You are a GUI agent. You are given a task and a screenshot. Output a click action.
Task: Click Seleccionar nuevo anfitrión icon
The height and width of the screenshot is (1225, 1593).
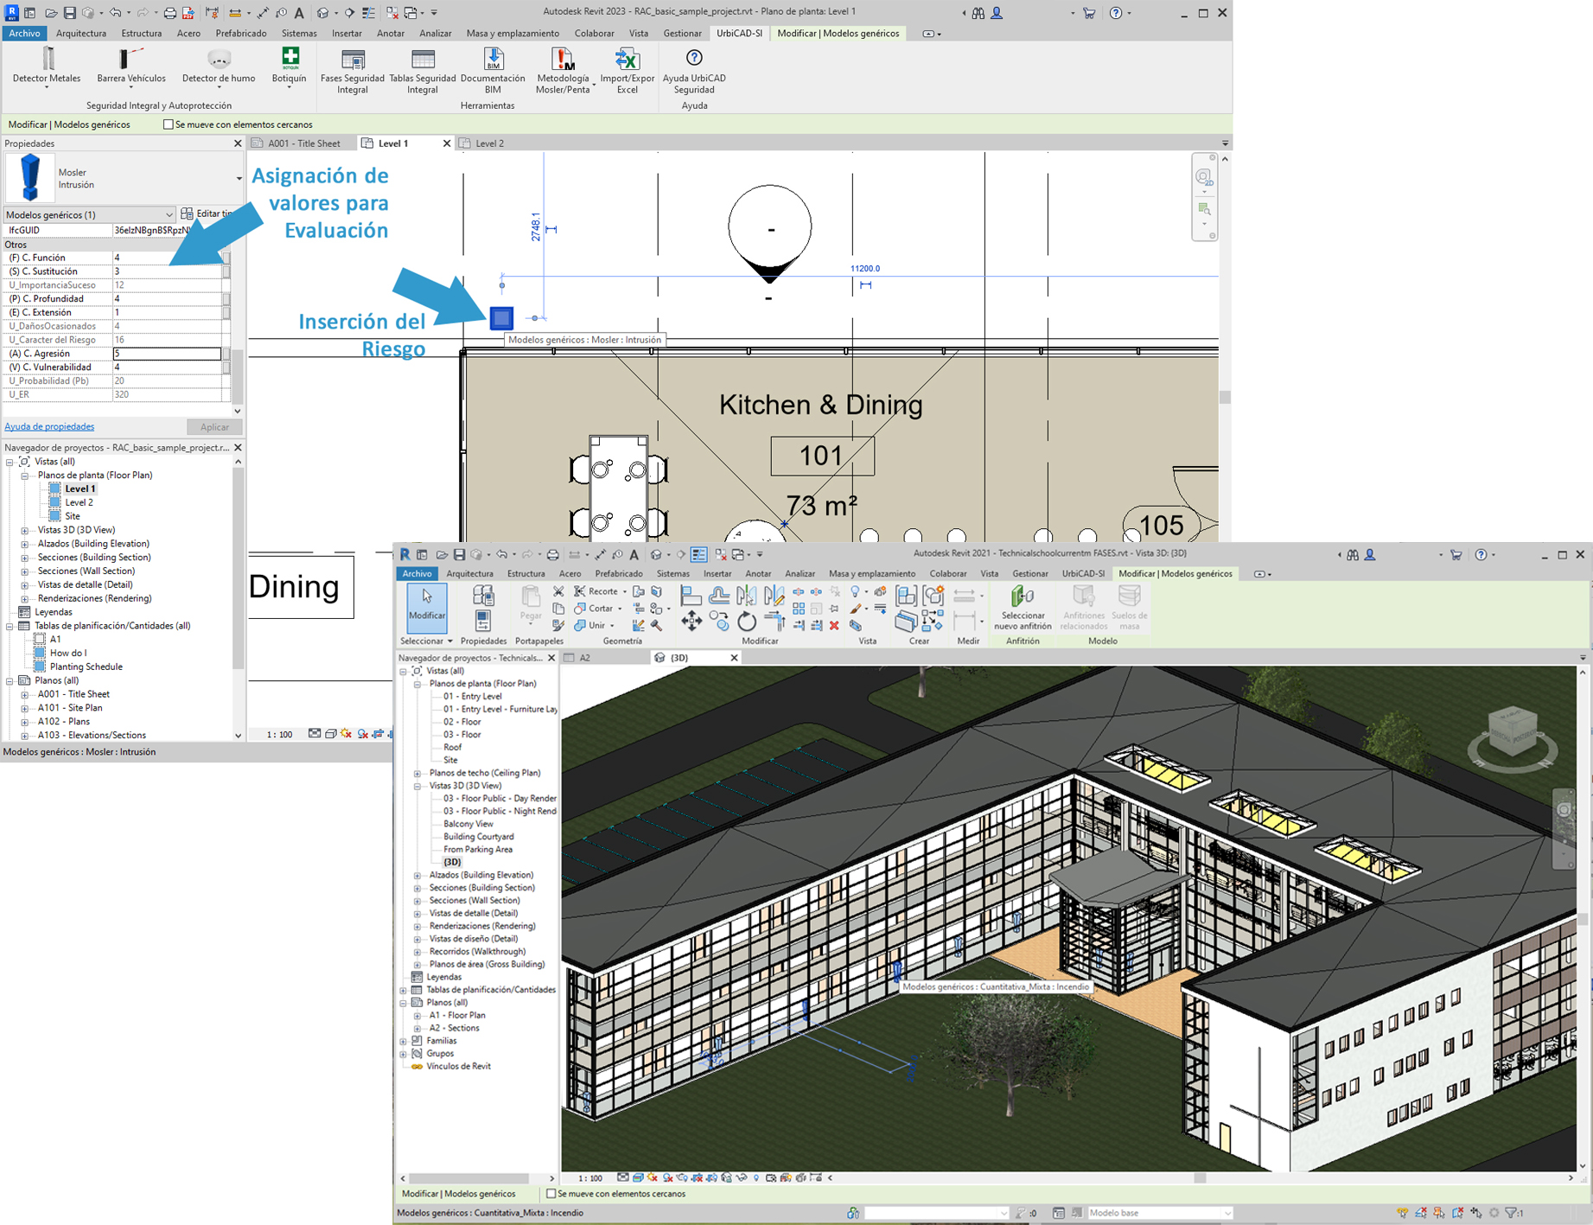pyautogui.click(x=1023, y=597)
